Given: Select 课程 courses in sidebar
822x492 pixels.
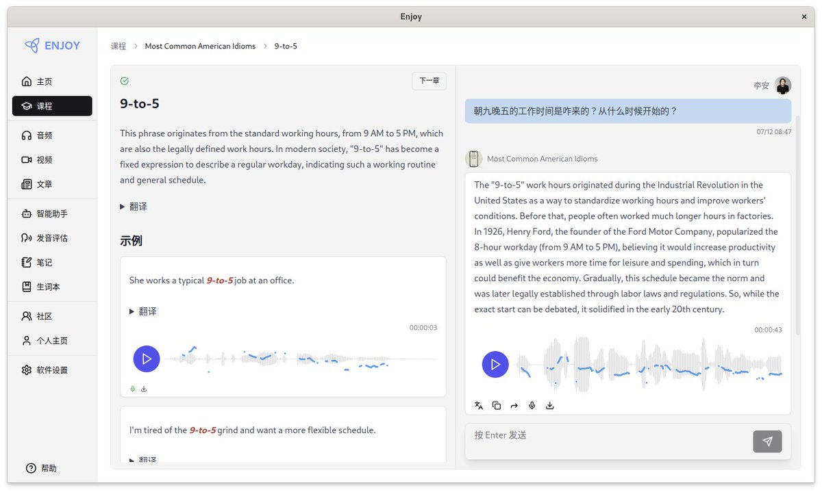Looking at the screenshot, I should coord(52,106).
